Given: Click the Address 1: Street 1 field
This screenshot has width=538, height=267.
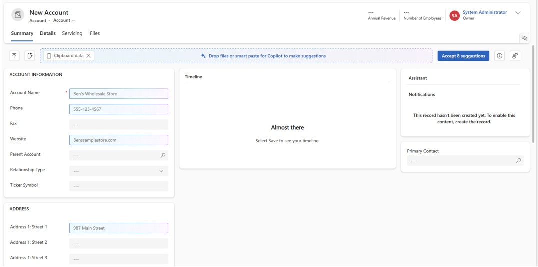Looking at the screenshot, I should pyautogui.click(x=119, y=228).
